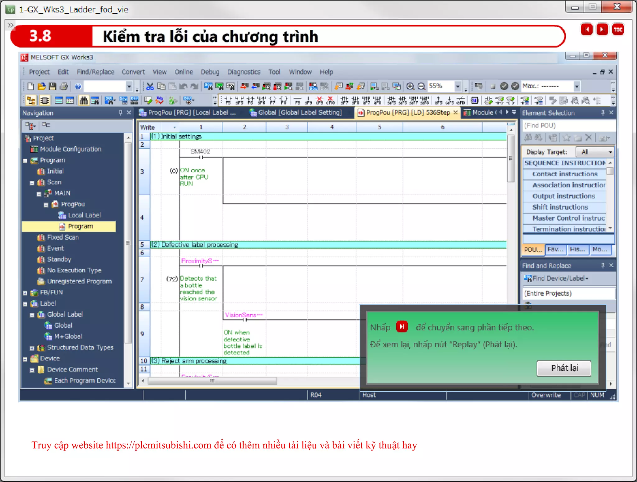Insert open contact with F5 icon

coord(228,100)
